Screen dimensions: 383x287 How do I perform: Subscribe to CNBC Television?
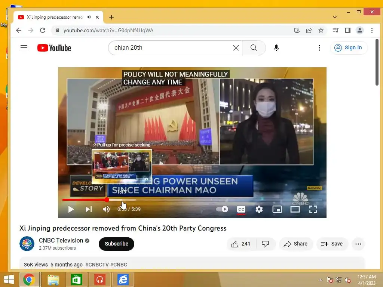pos(117,244)
